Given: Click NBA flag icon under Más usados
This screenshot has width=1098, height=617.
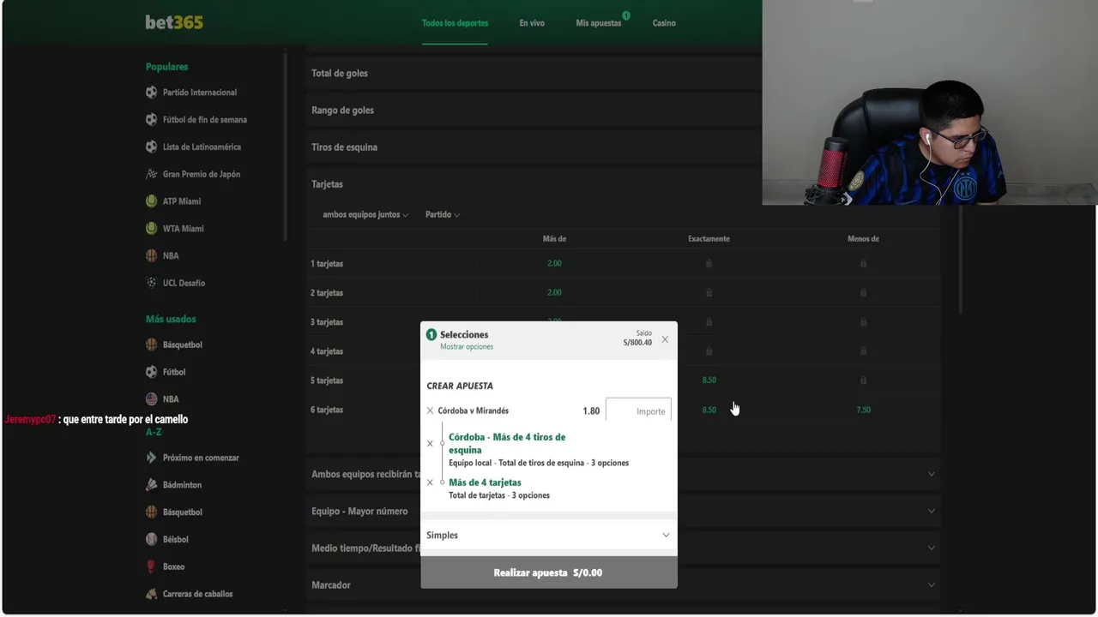Looking at the screenshot, I should point(152,399).
